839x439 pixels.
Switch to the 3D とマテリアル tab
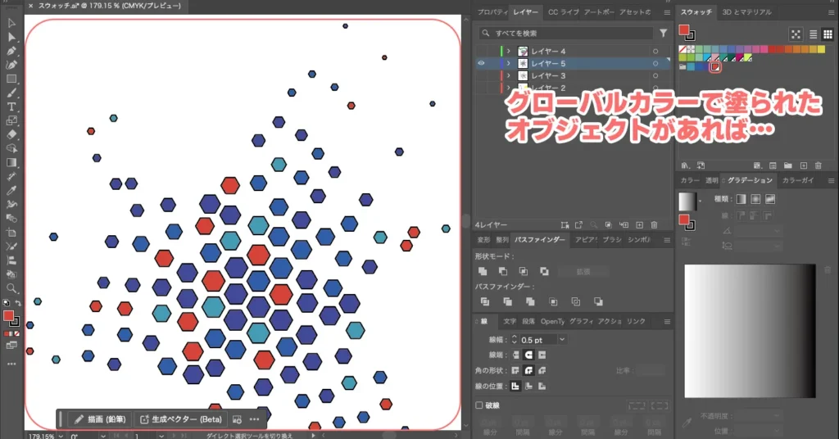(x=746, y=11)
